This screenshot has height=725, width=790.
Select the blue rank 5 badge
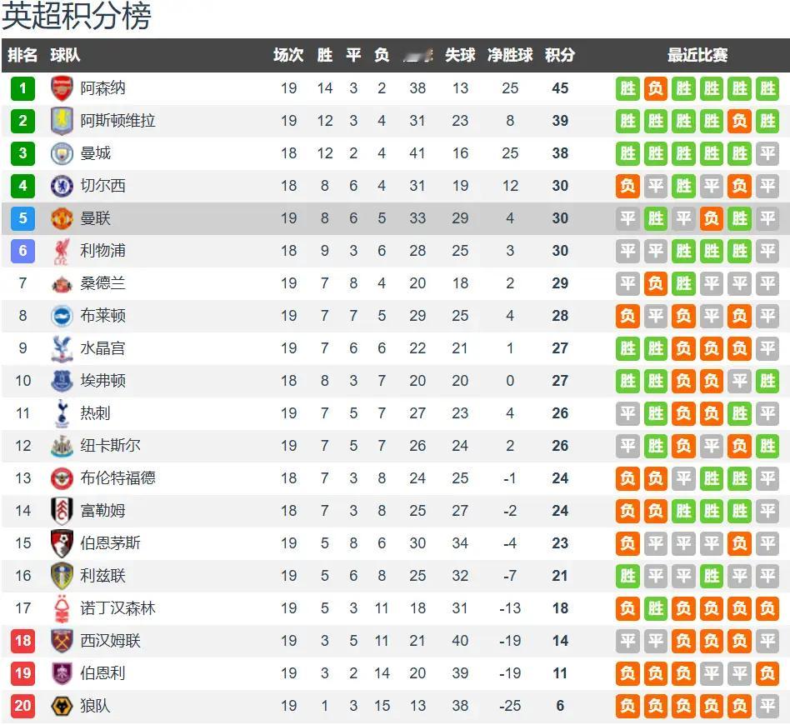22,218
